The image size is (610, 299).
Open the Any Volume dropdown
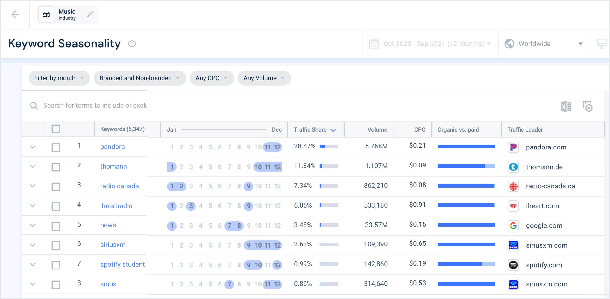point(264,78)
